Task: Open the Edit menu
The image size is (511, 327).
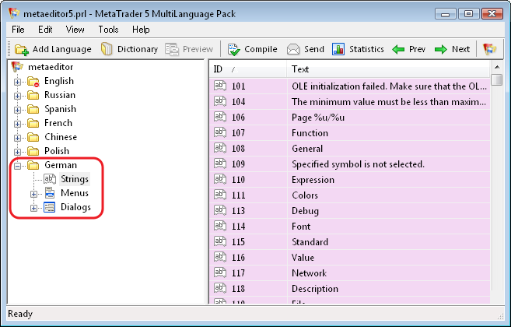Action: (45, 30)
